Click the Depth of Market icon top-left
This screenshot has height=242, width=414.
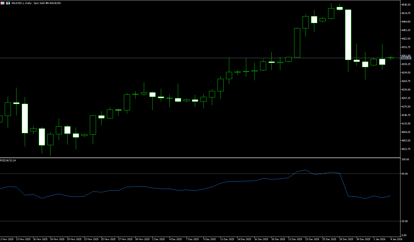tap(2, 3)
